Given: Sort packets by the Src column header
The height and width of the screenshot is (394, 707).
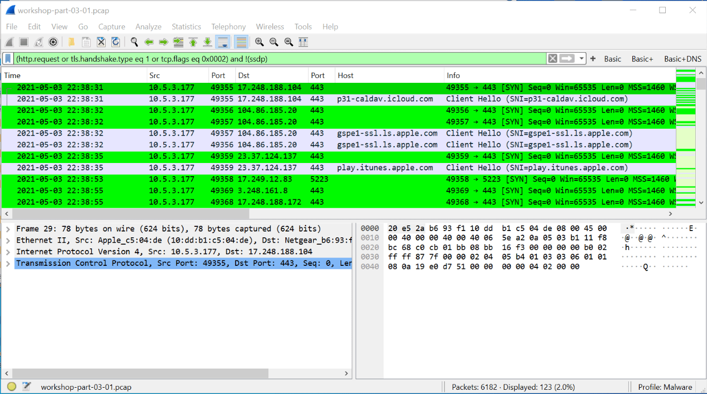Looking at the screenshot, I should click(x=177, y=75).
